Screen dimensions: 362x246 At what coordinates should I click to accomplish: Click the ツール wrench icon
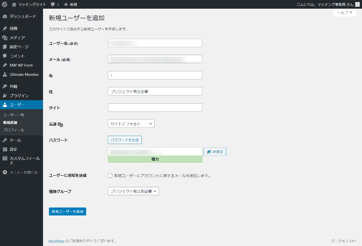pyautogui.click(x=5, y=140)
